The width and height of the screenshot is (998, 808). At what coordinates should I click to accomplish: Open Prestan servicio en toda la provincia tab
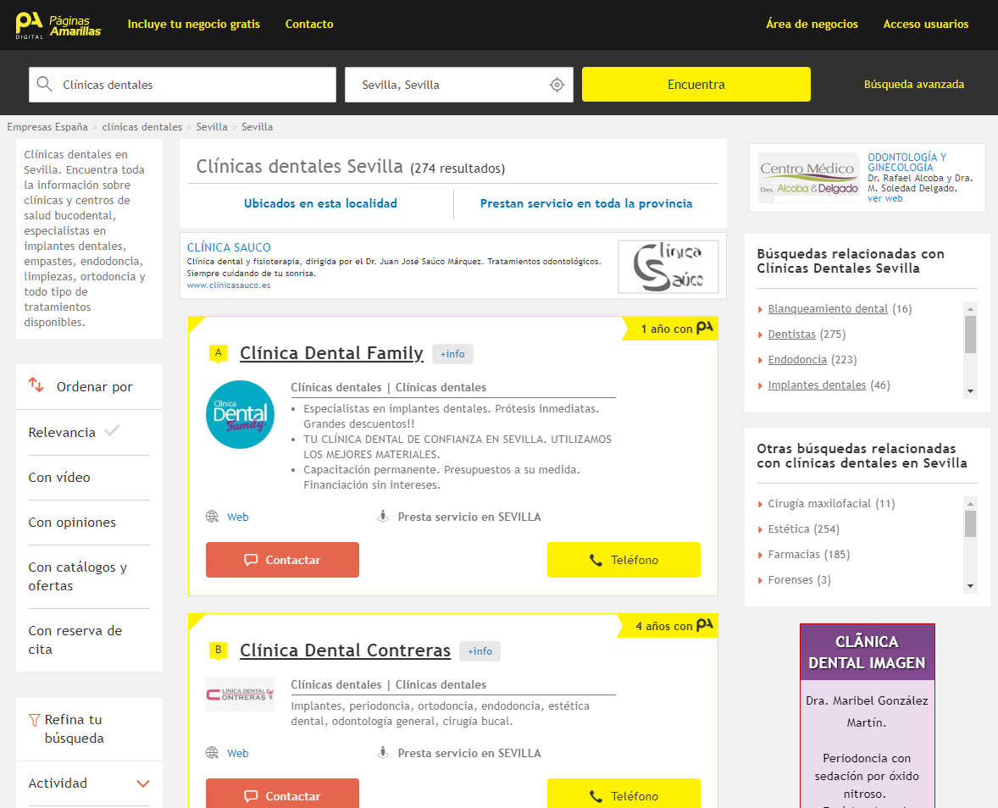tap(586, 204)
